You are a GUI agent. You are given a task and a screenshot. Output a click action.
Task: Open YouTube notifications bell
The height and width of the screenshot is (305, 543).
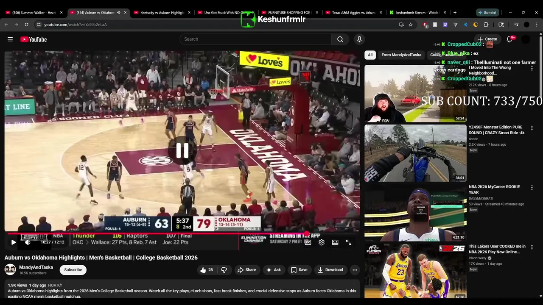click(x=509, y=39)
